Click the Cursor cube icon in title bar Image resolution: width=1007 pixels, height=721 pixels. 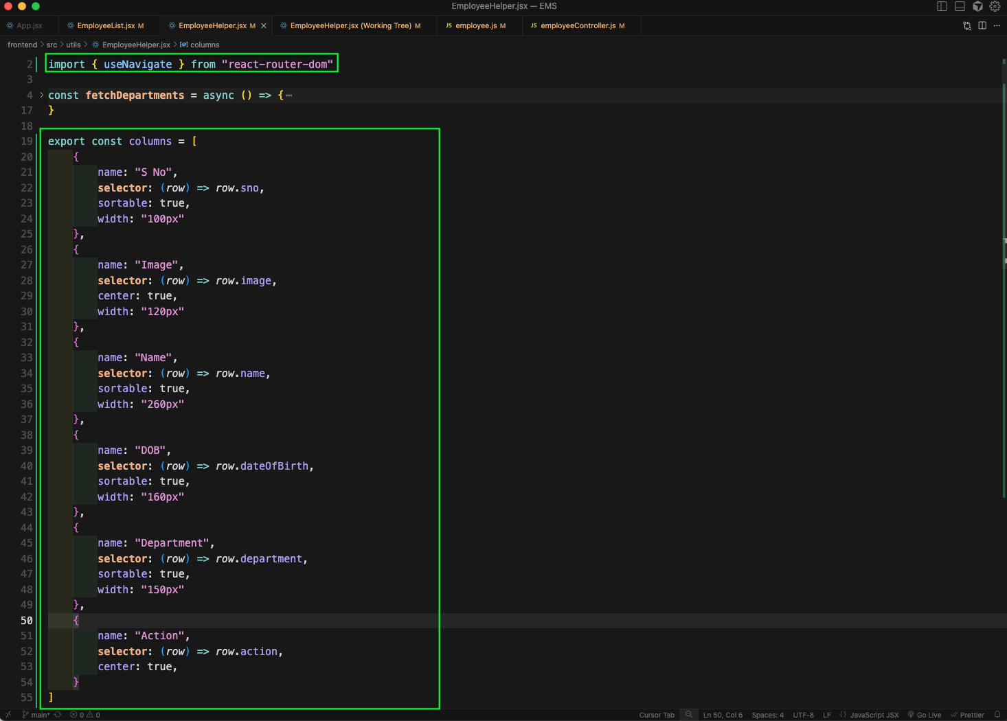(977, 6)
